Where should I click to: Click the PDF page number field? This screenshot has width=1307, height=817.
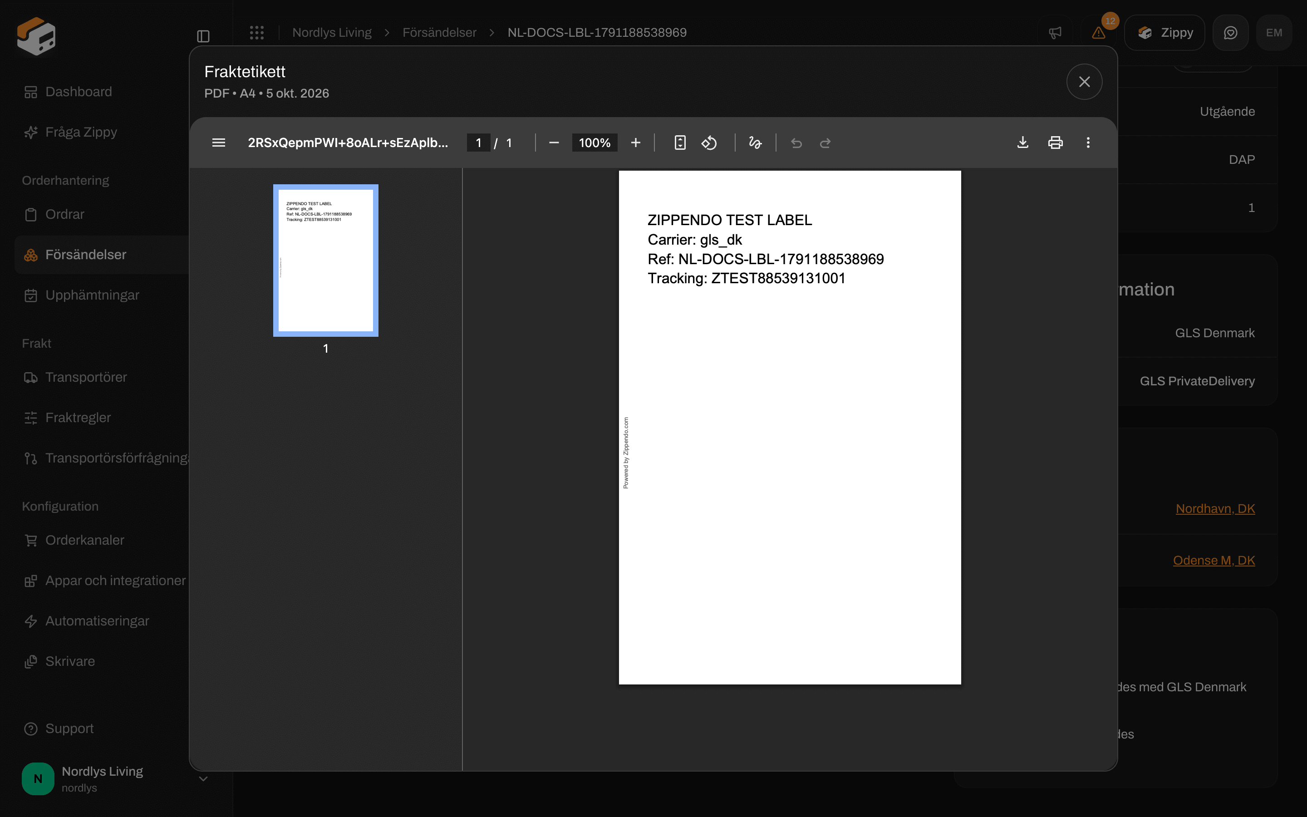(478, 143)
